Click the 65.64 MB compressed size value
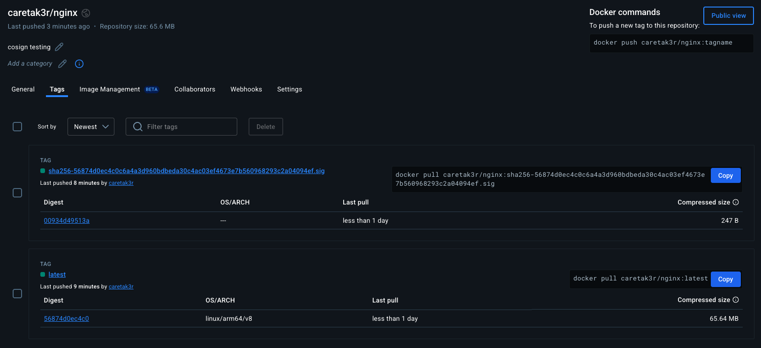The width and height of the screenshot is (761, 348). point(724,318)
